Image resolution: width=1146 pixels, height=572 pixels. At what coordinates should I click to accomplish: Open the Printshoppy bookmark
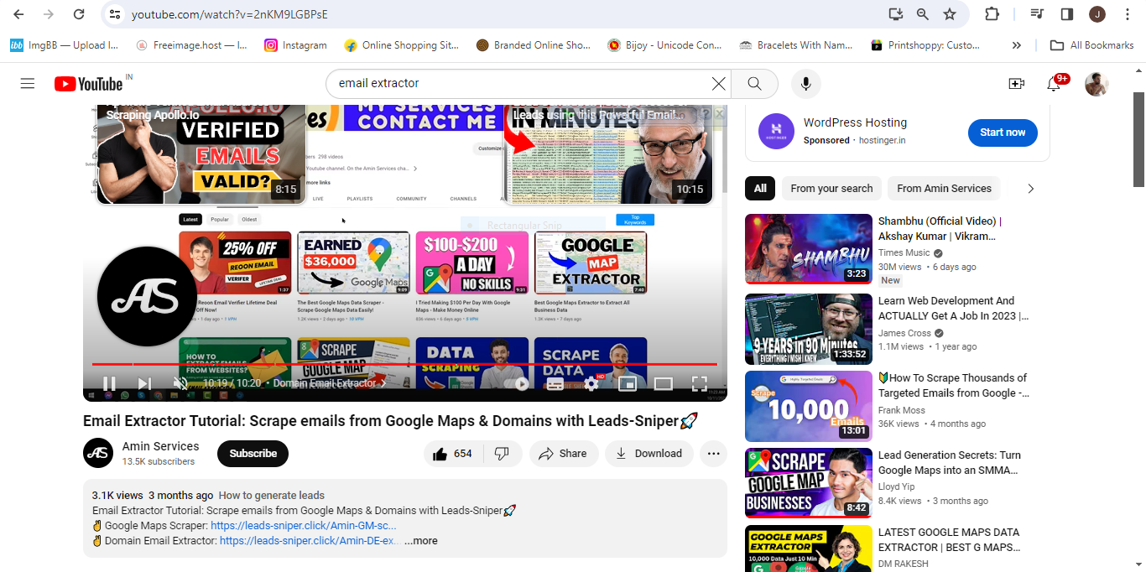[x=925, y=45]
